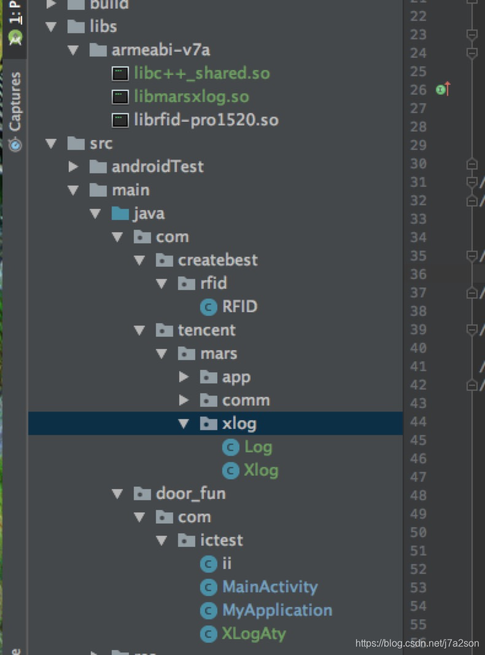The image size is (485, 655).
Task: Toggle code fold marker on line 23
Action: coord(471,35)
